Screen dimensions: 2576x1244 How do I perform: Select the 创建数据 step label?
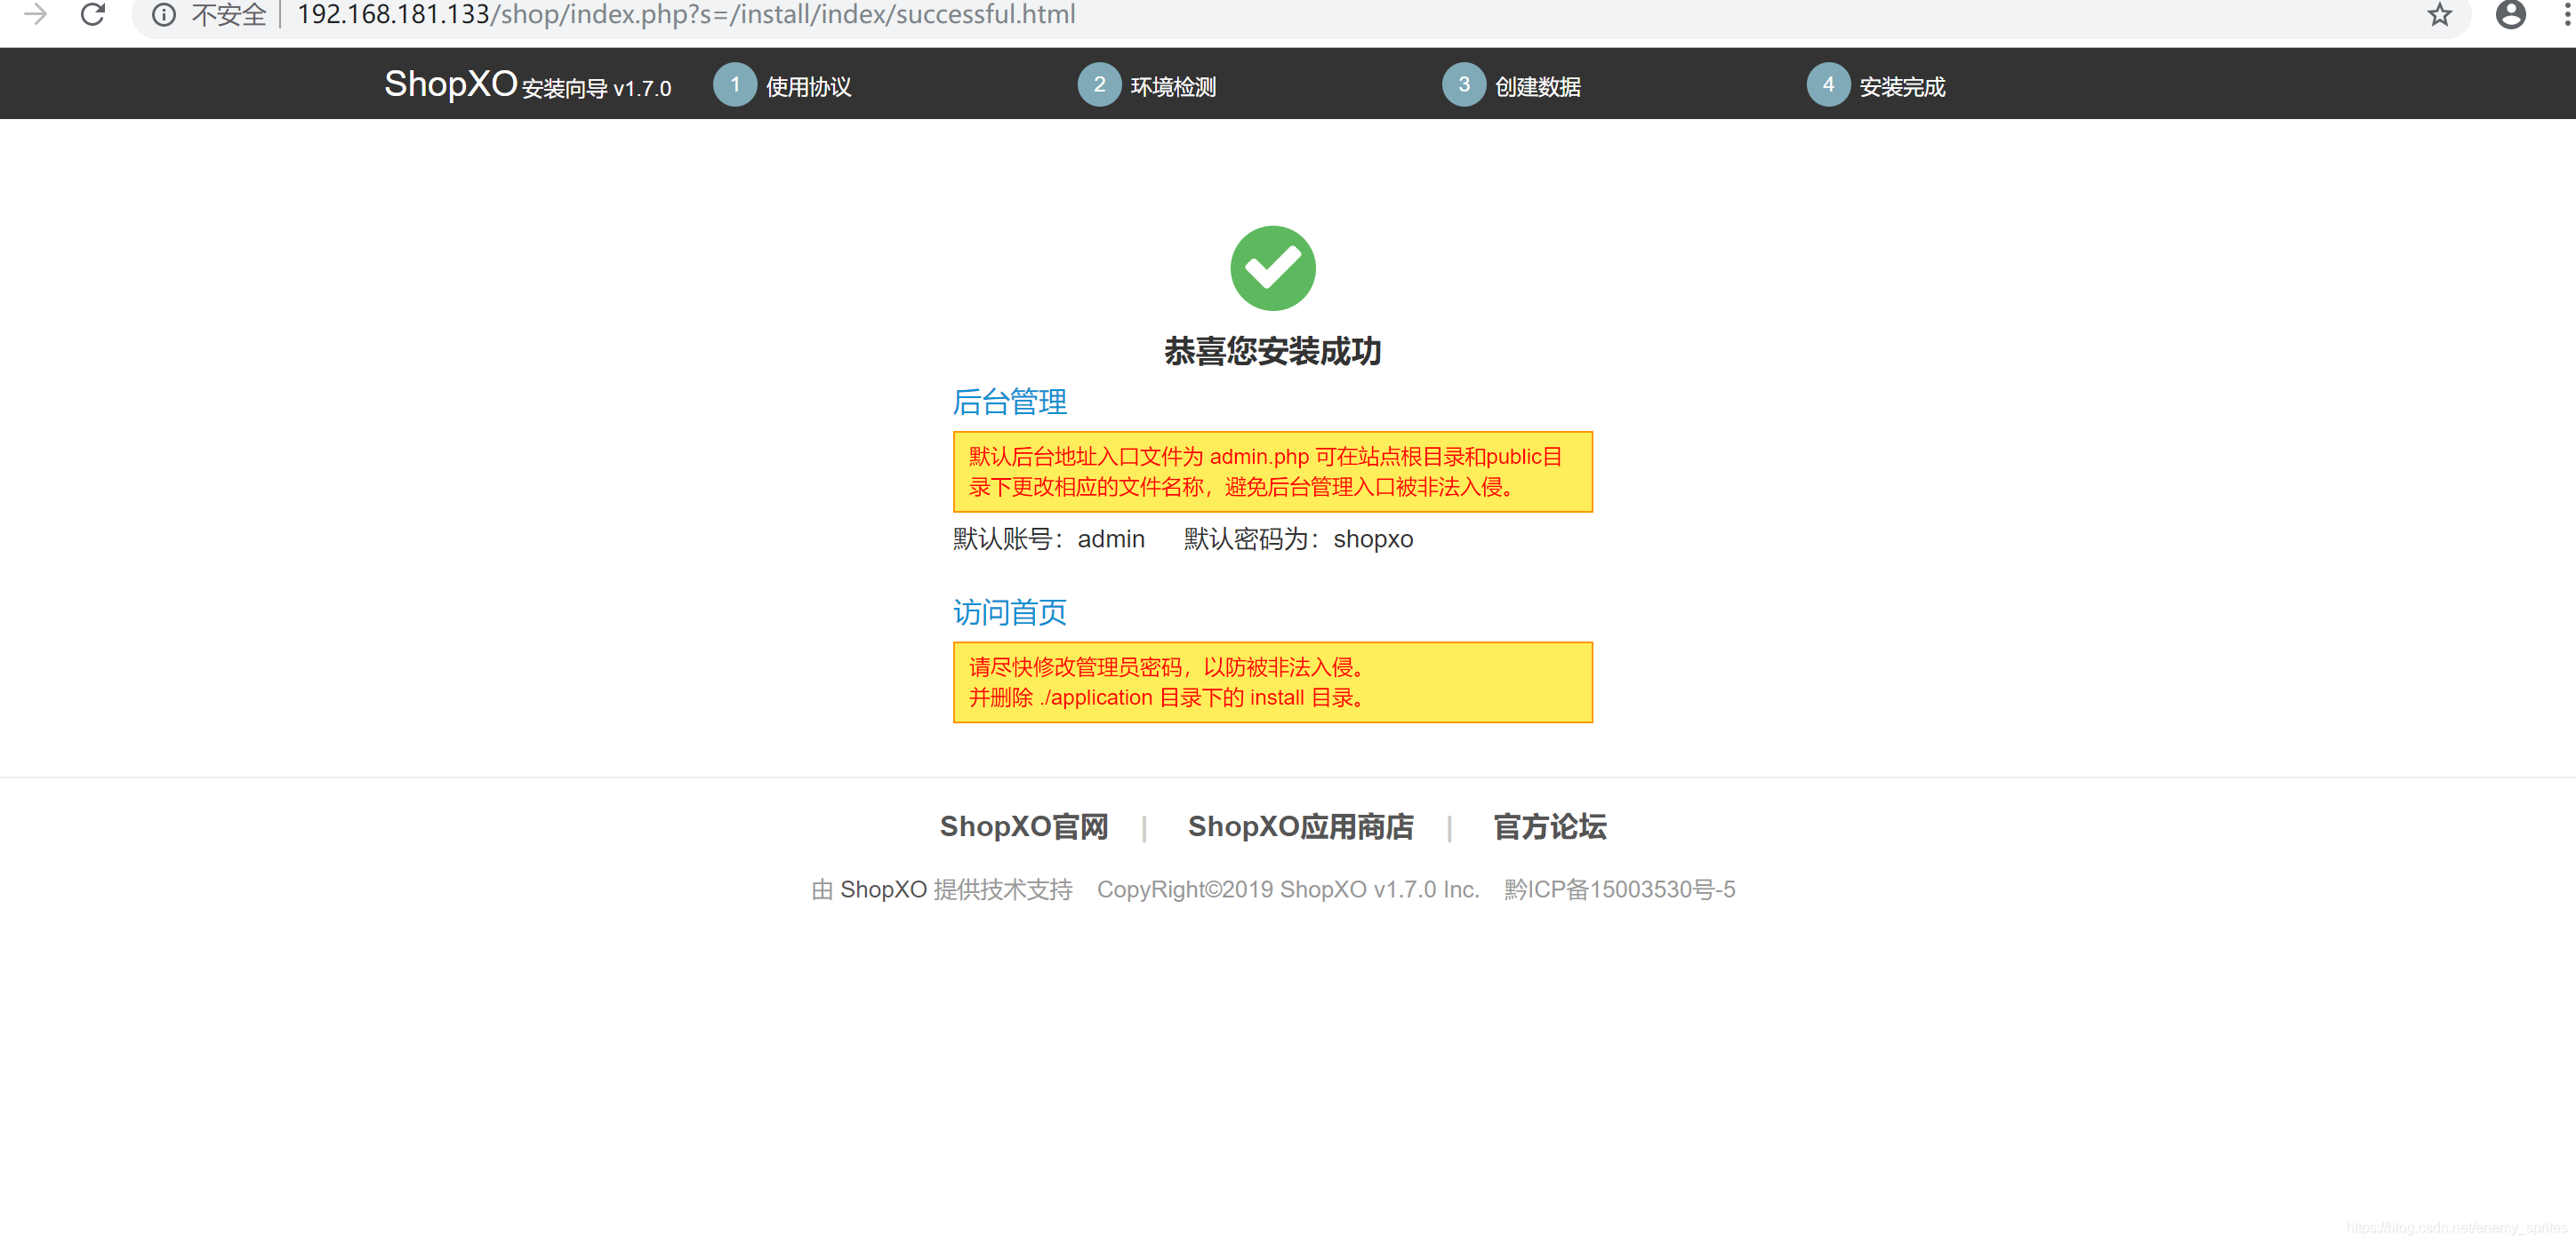[1538, 87]
